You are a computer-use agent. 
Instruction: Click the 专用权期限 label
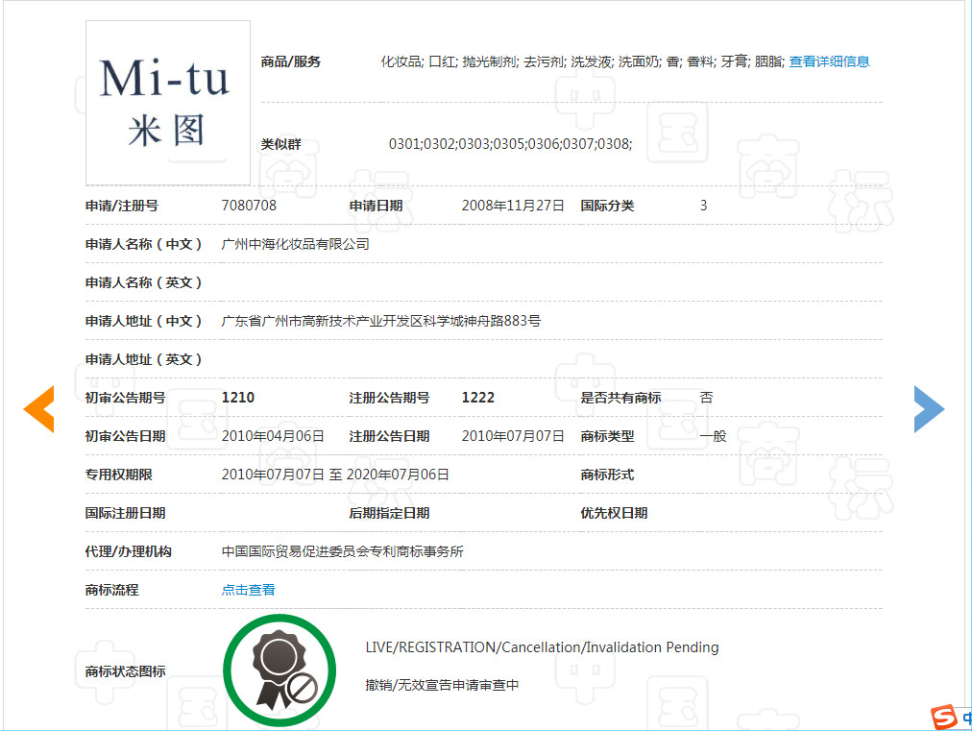[118, 475]
